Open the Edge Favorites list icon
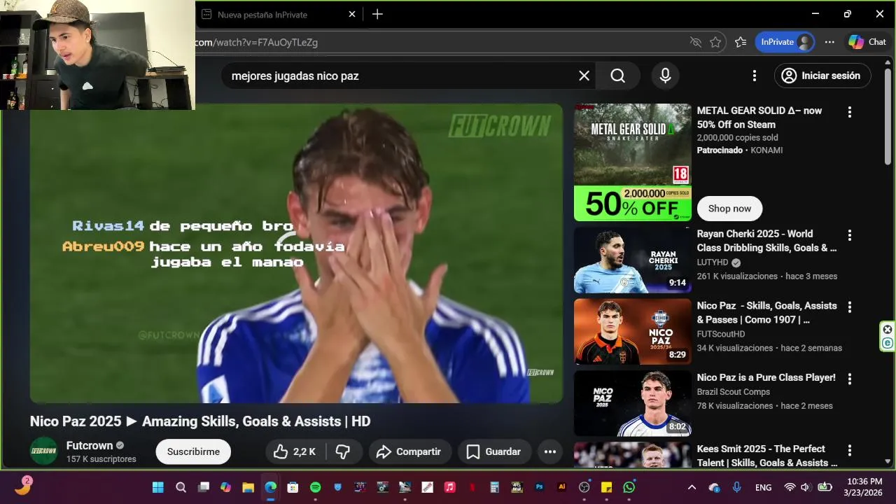This screenshot has height=504, width=896. [x=741, y=42]
